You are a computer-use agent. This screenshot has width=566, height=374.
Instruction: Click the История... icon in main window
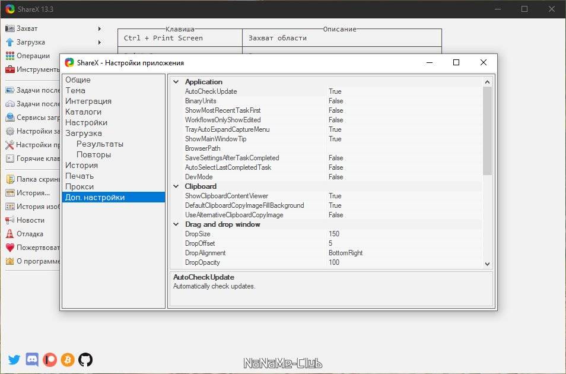(9, 193)
